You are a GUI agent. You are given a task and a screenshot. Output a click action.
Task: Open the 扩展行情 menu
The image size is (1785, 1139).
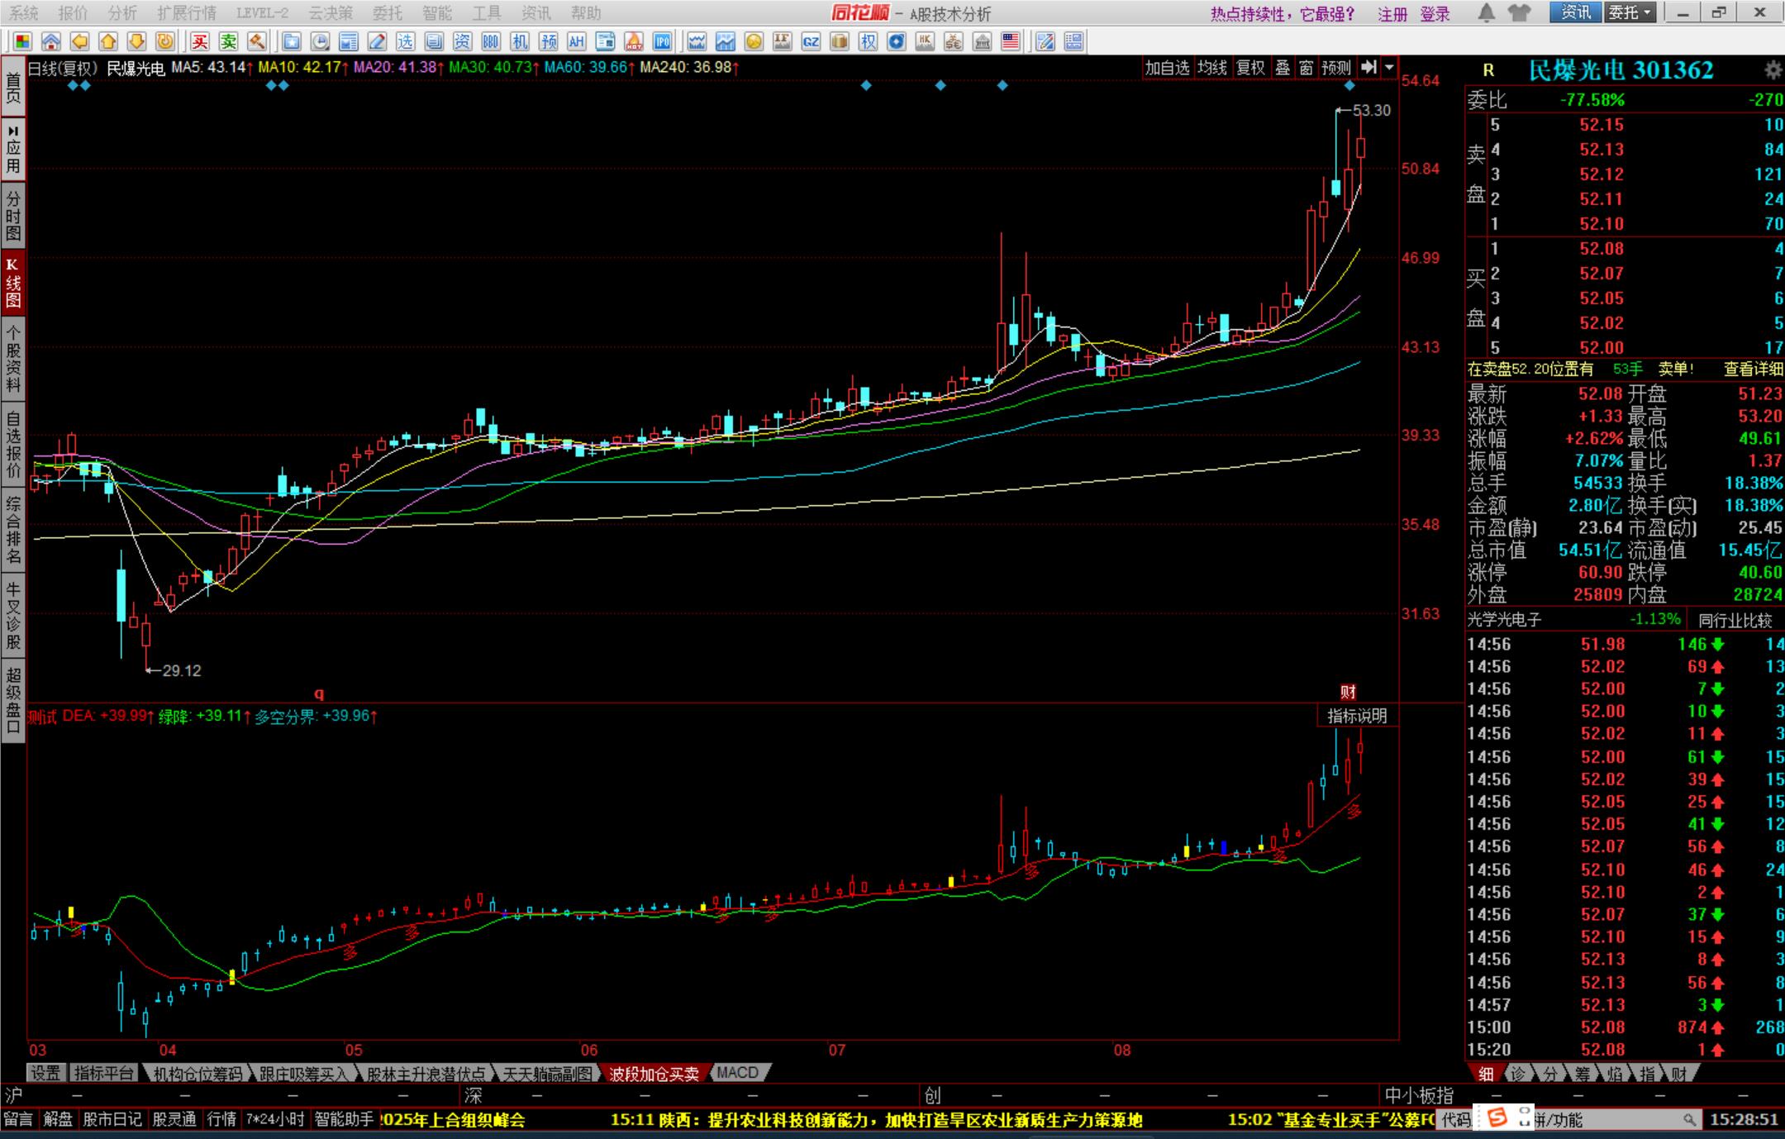(x=186, y=13)
